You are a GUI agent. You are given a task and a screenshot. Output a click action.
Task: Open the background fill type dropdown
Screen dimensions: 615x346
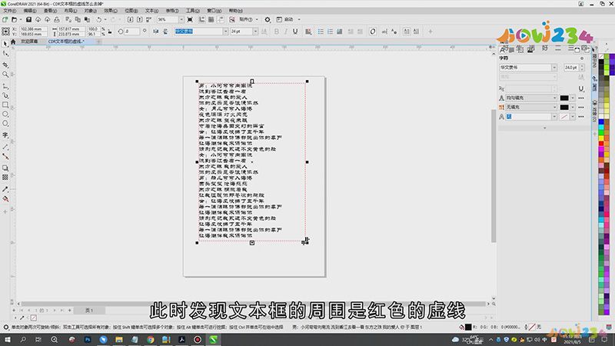554,107
